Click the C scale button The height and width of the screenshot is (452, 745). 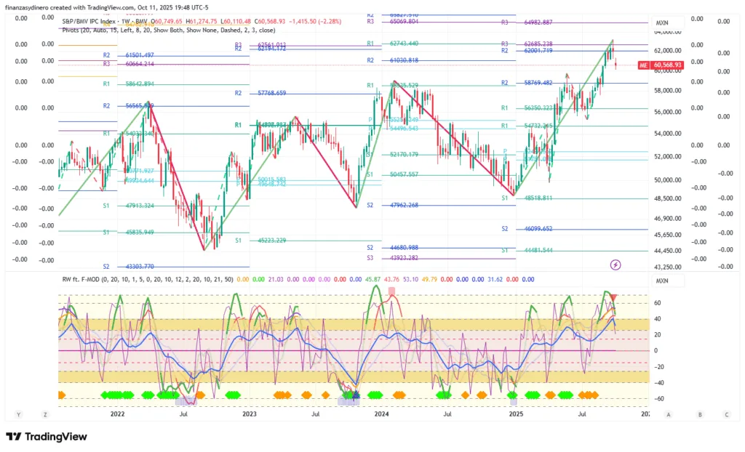point(726,414)
